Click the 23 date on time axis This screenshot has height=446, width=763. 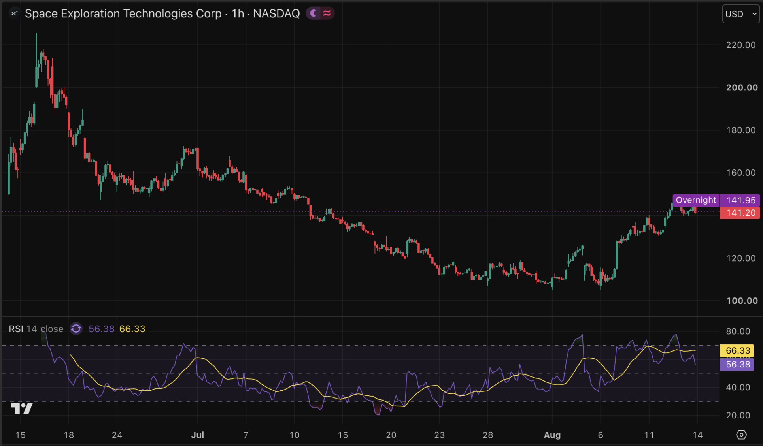pyautogui.click(x=440, y=435)
